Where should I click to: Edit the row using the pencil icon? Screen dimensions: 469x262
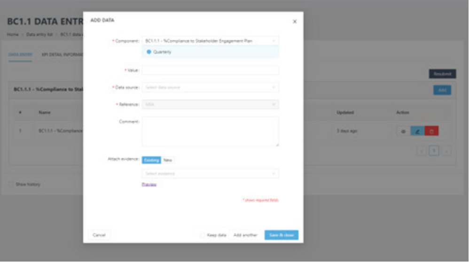point(417,131)
